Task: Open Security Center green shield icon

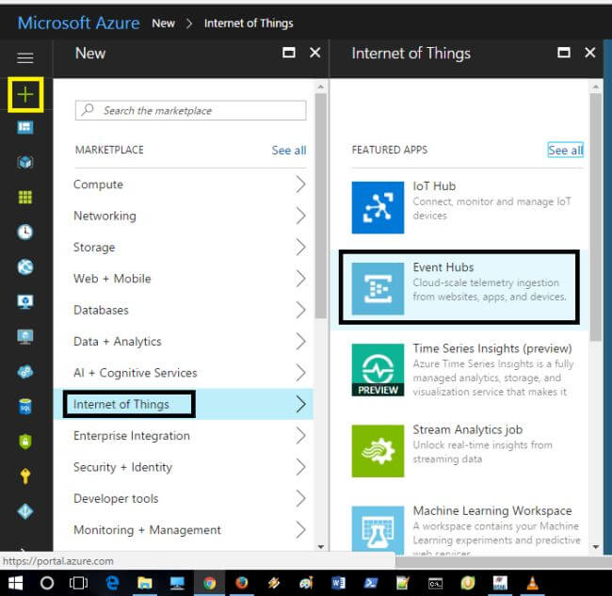Action: 25,442
